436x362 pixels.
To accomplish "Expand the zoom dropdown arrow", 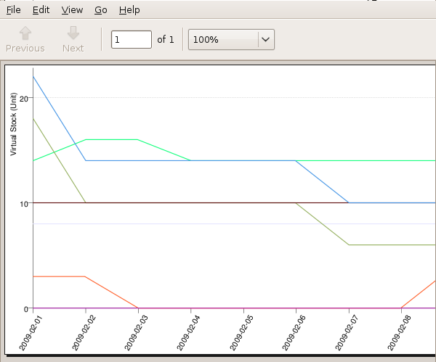I will 266,39.
